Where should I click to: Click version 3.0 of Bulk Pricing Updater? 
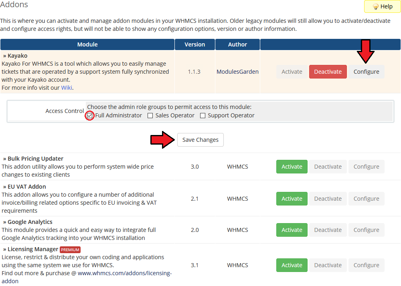coord(194,167)
